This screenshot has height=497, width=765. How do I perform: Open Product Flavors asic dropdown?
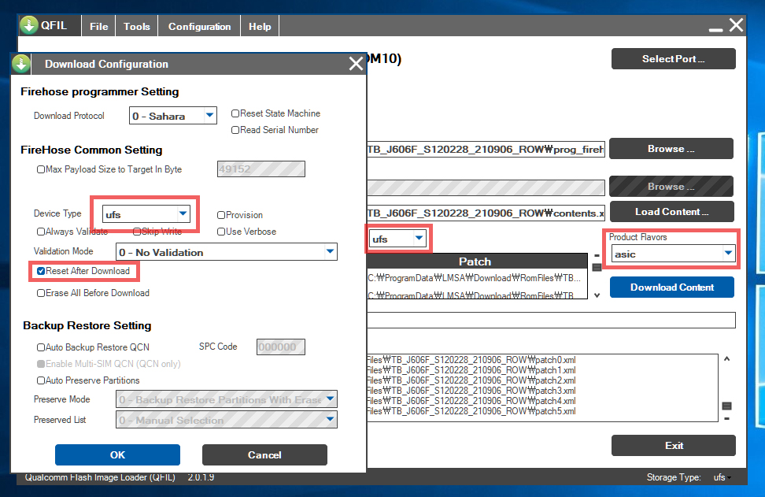(x=673, y=254)
